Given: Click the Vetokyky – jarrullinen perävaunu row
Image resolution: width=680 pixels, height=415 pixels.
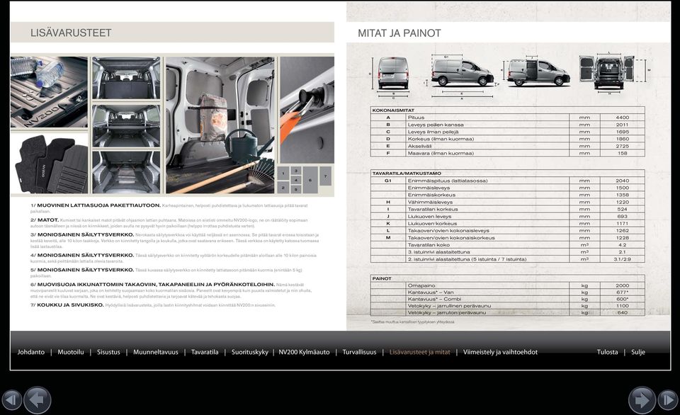Looking at the screenshot, I should [507, 306].
